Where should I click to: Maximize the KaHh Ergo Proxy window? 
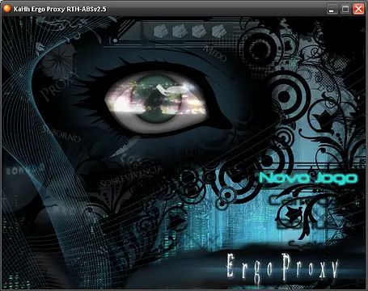[345, 9]
